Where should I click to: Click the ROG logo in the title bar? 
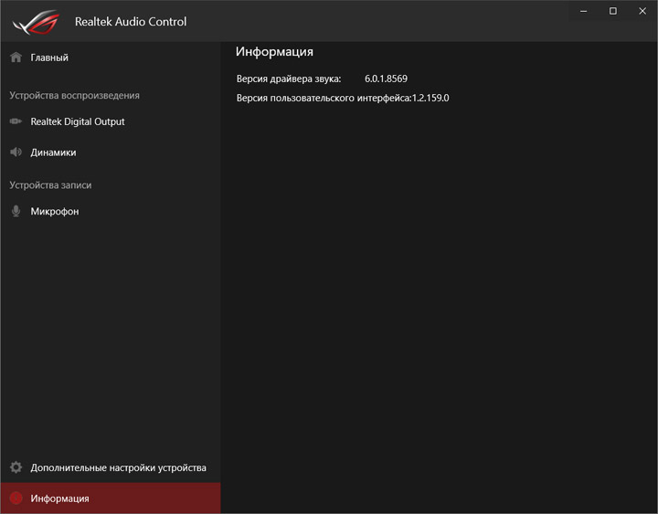(36, 21)
